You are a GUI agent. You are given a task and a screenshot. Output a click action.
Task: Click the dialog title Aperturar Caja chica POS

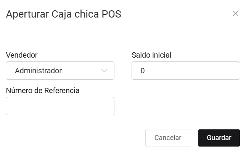pos(64,15)
